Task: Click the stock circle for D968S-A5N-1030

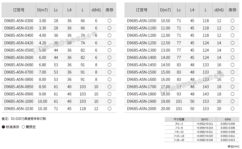Action: [x=109, y=108]
